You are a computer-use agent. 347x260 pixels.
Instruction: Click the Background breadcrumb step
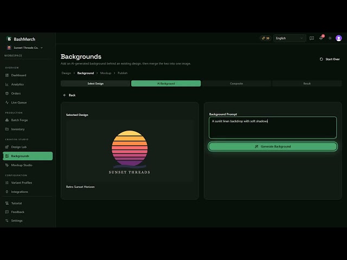pyautogui.click(x=86, y=73)
